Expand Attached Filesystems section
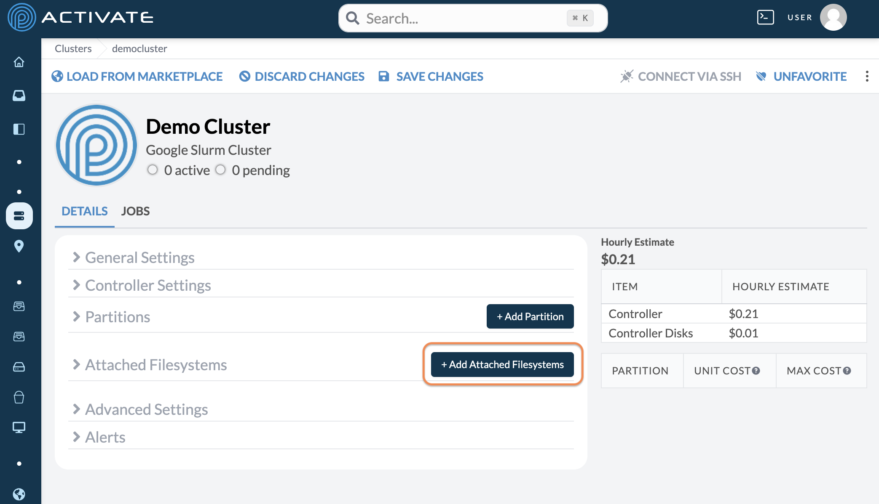The image size is (879, 504). 150,365
